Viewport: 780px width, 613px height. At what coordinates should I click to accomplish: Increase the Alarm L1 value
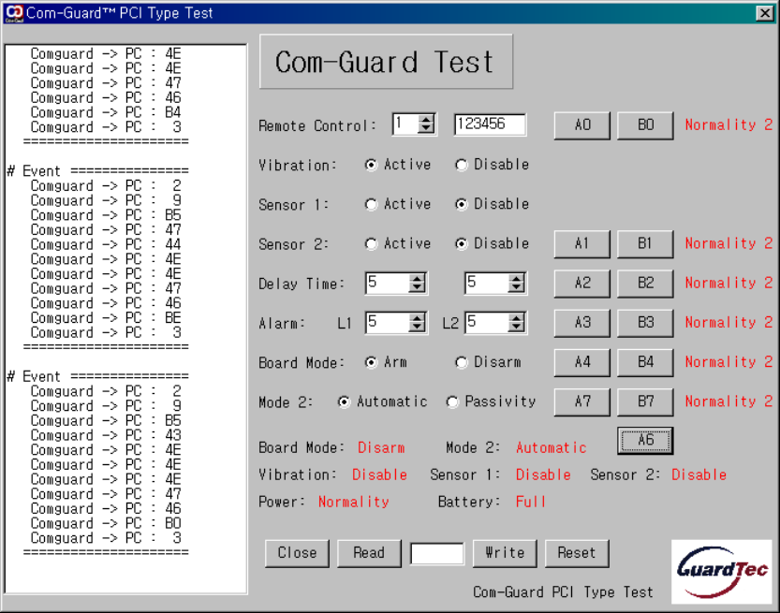coord(417,319)
